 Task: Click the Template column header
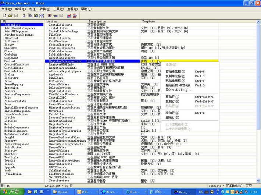tap(179, 21)
